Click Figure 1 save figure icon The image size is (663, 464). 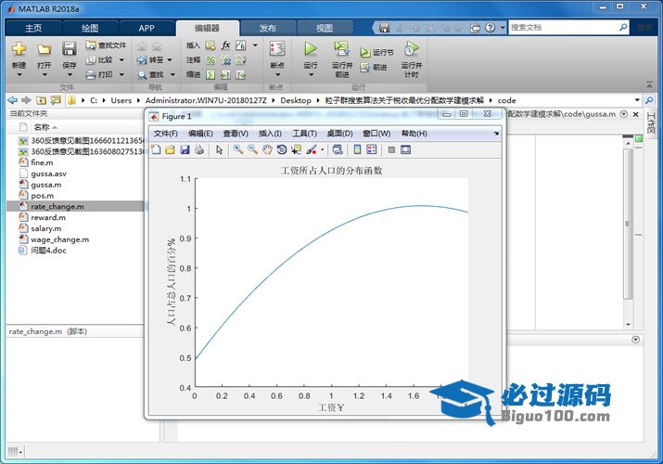(185, 149)
